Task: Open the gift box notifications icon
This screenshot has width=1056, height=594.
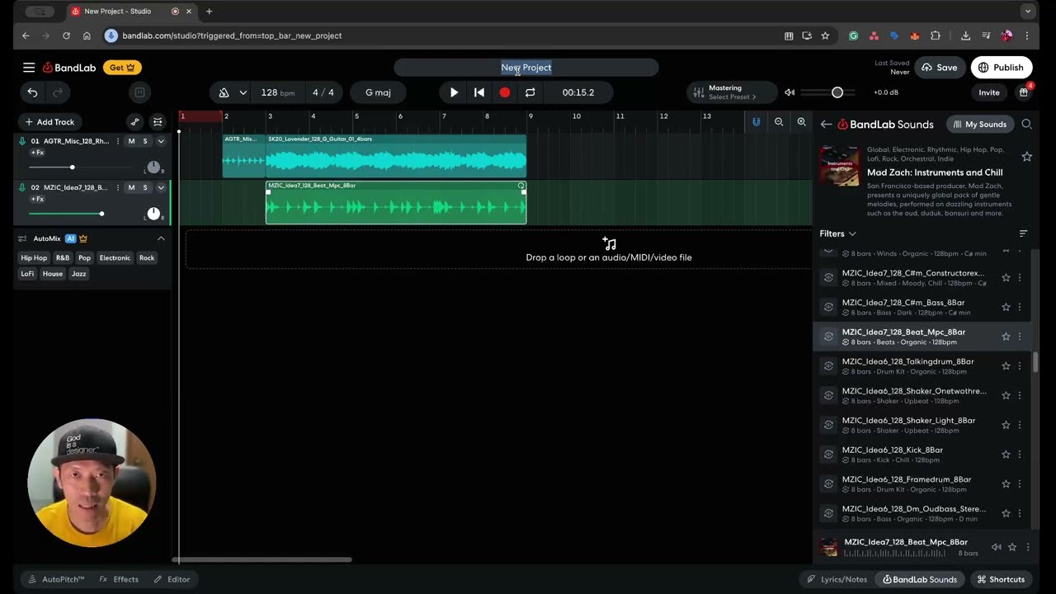Action: pyautogui.click(x=1024, y=92)
